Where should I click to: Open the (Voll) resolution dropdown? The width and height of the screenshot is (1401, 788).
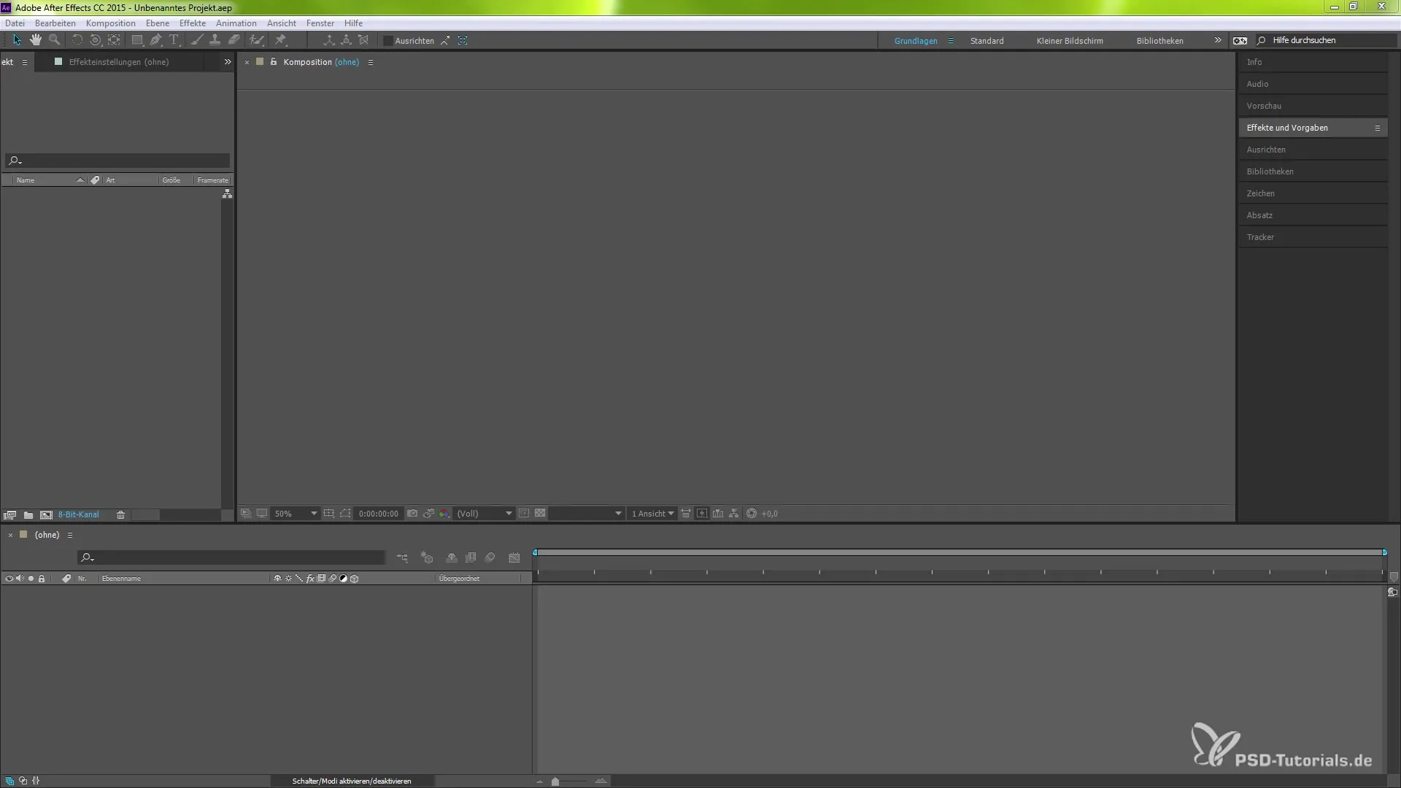click(484, 514)
